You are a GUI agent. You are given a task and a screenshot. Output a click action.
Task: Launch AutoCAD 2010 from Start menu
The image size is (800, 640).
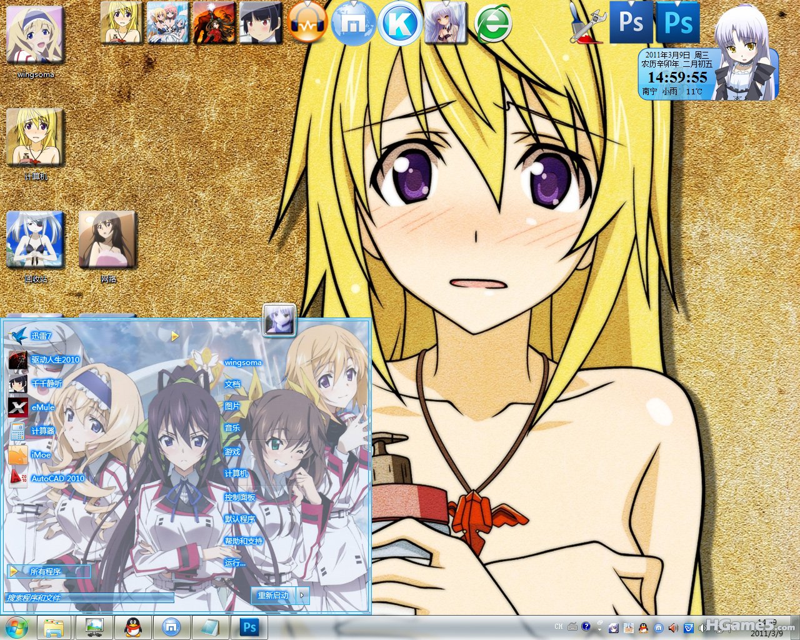click(x=57, y=478)
